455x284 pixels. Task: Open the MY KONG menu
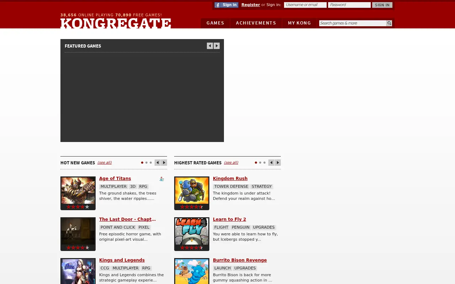pos(299,23)
